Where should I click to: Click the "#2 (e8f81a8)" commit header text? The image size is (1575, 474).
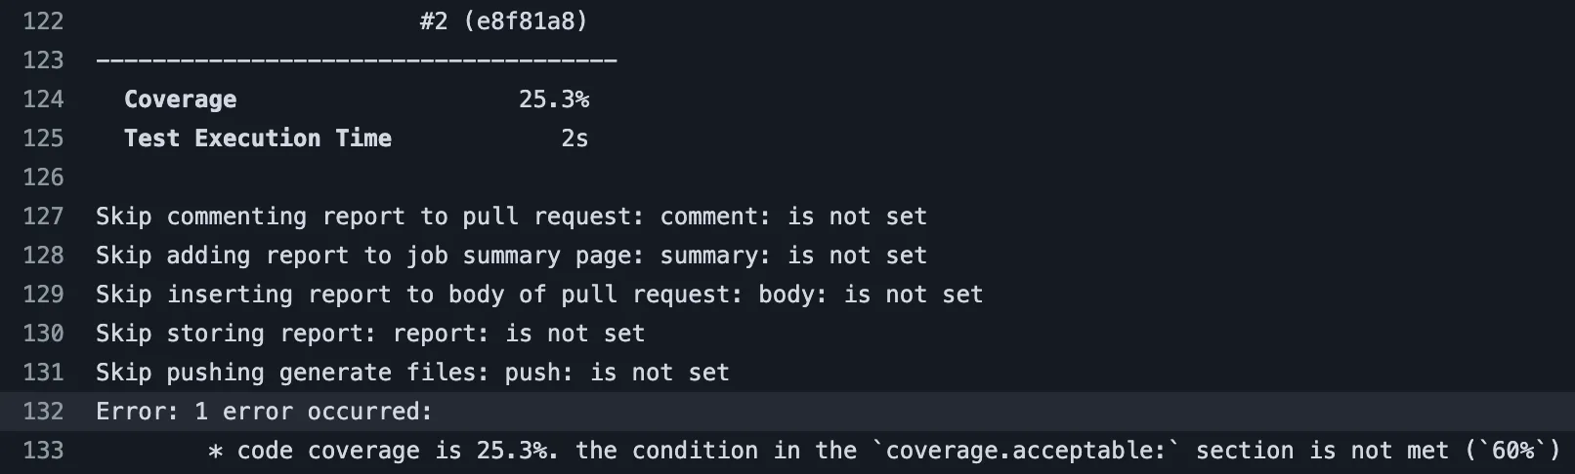coord(503,21)
